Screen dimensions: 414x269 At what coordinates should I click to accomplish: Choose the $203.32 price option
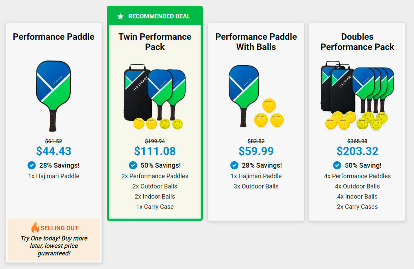[357, 151]
